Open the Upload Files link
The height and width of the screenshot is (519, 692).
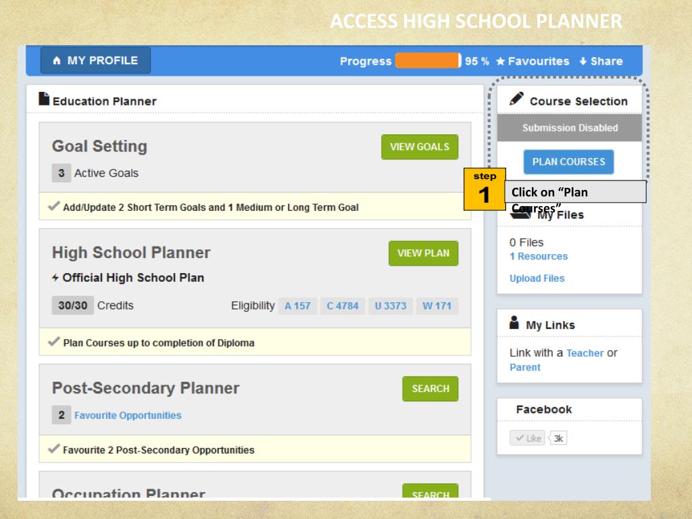537,278
